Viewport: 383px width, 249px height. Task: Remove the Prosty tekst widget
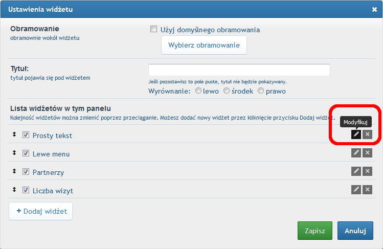pos(367,134)
